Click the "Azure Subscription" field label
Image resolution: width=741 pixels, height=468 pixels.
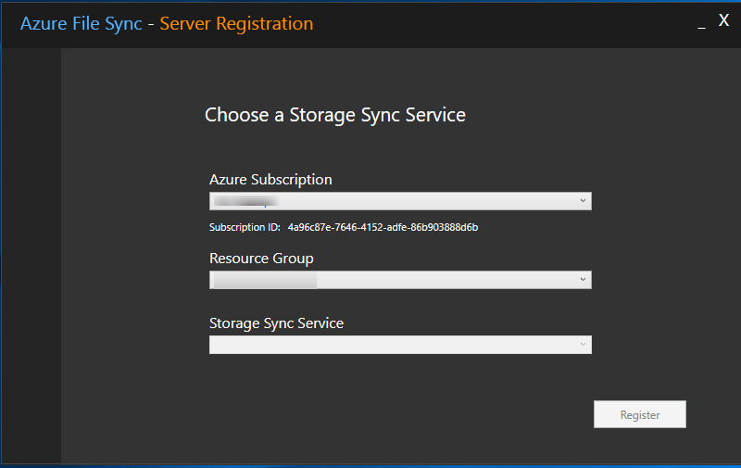[270, 180]
